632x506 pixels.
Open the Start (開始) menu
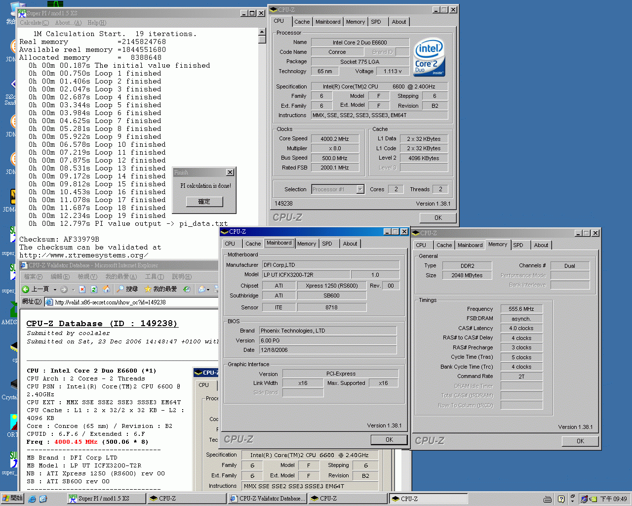12,498
